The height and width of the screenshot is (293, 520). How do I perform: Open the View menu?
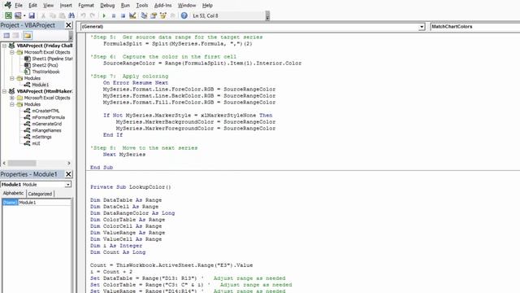pyautogui.click(x=49, y=6)
